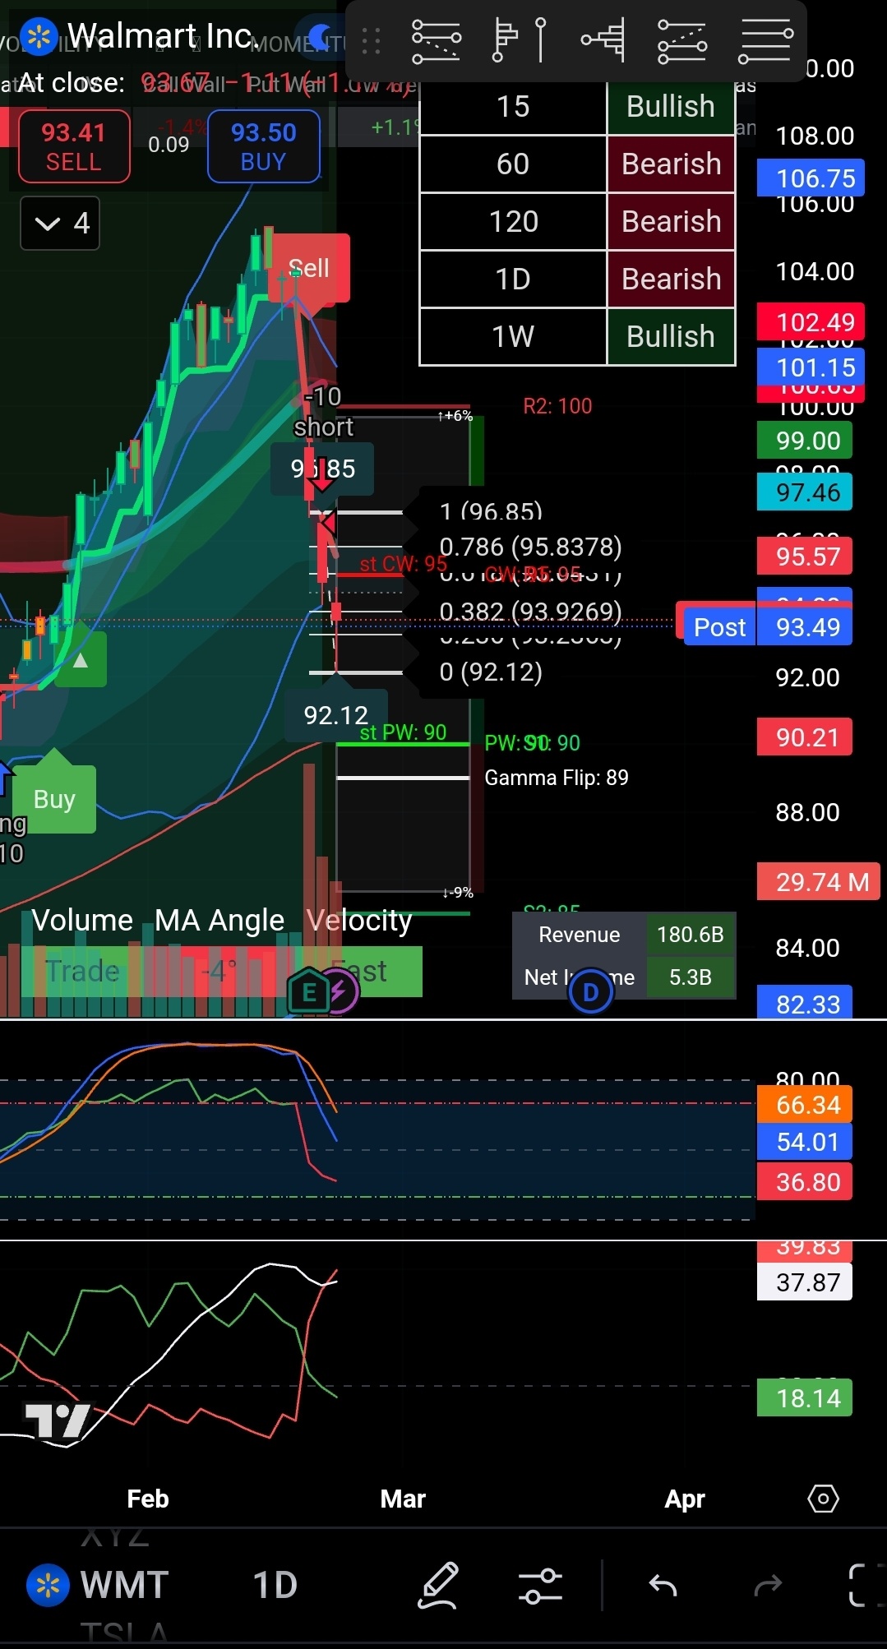Redo the last undone action
Viewport: 887px width, 1649px height.
point(768,1585)
